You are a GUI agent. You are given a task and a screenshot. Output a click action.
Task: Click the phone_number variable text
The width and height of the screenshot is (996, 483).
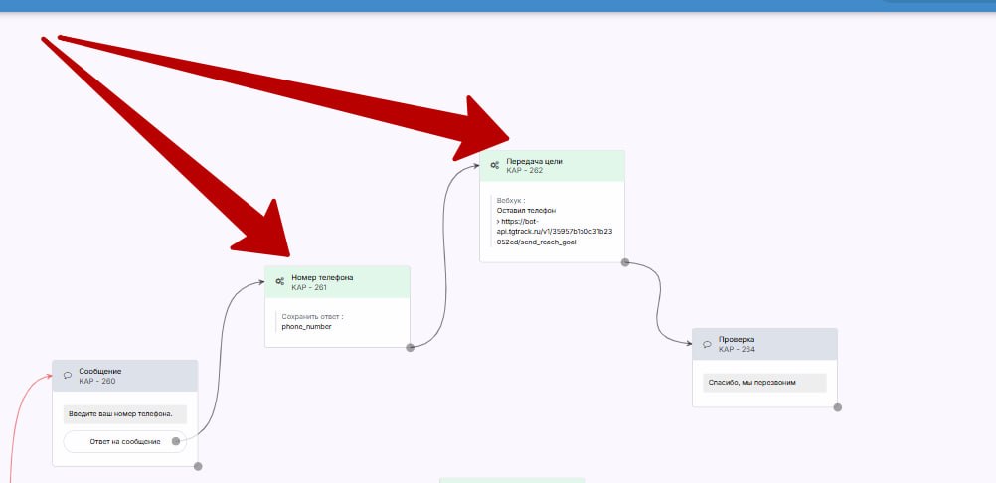[307, 327]
